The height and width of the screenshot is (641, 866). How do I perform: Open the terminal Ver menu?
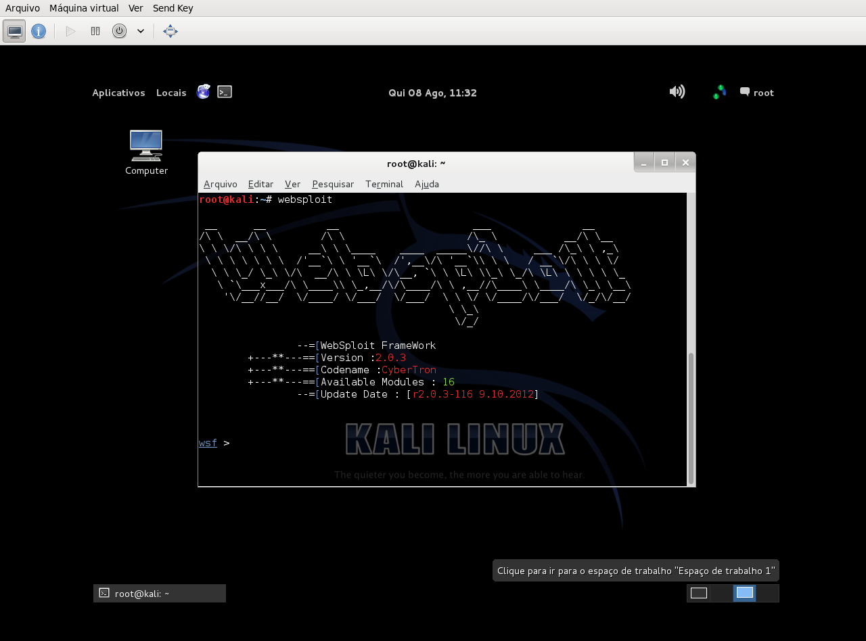point(292,184)
